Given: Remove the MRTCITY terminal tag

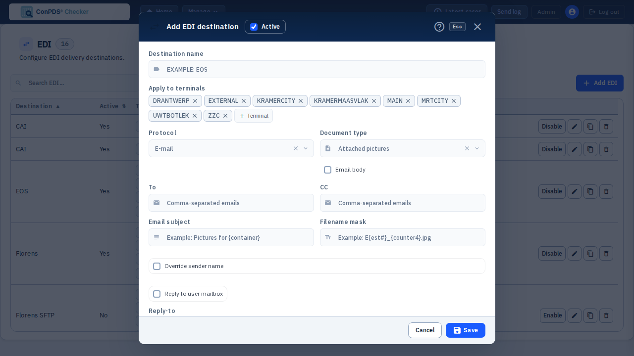Looking at the screenshot, I should coord(454,101).
